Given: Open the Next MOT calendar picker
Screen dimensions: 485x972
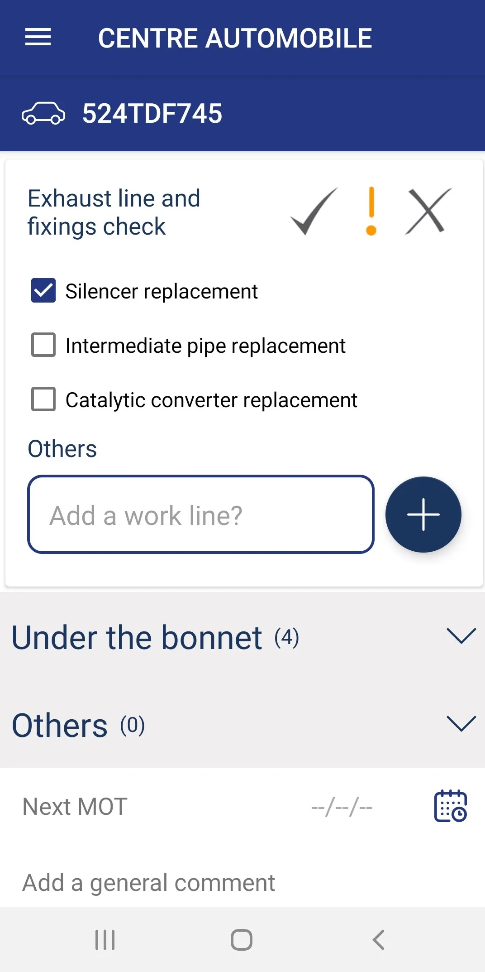Looking at the screenshot, I should 450,806.
